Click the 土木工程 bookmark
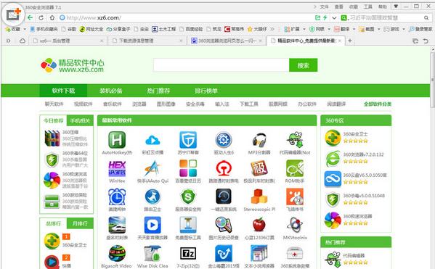The height and width of the screenshot is (269, 435). pos(164,29)
